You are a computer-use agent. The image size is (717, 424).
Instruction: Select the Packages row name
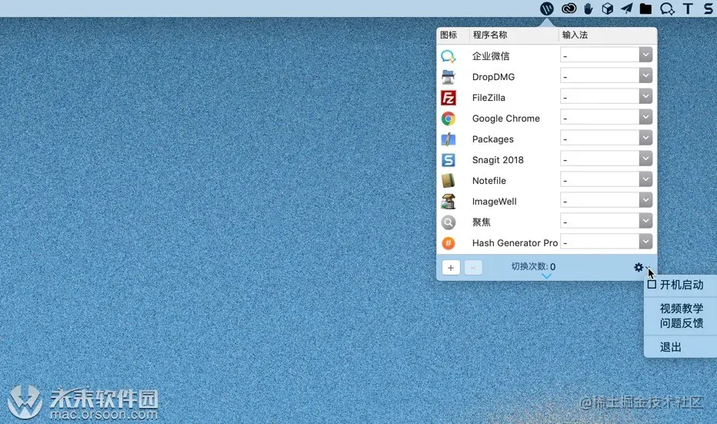(x=492, y=139)
